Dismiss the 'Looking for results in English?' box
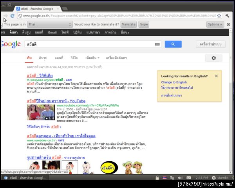235x188 pixels. [216, 76]
